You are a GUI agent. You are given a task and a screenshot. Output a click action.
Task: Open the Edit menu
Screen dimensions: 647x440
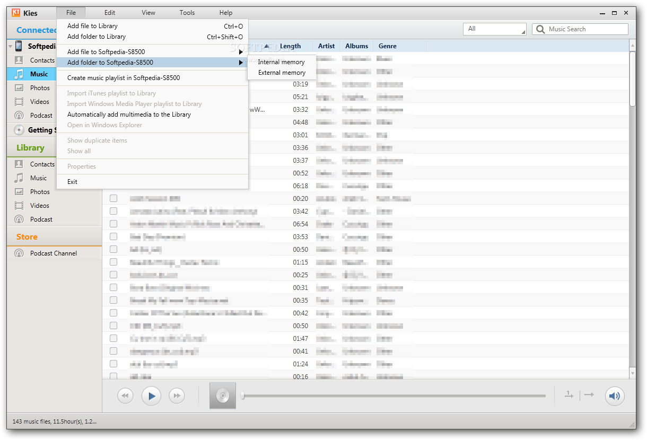click(x=110, y=13)
